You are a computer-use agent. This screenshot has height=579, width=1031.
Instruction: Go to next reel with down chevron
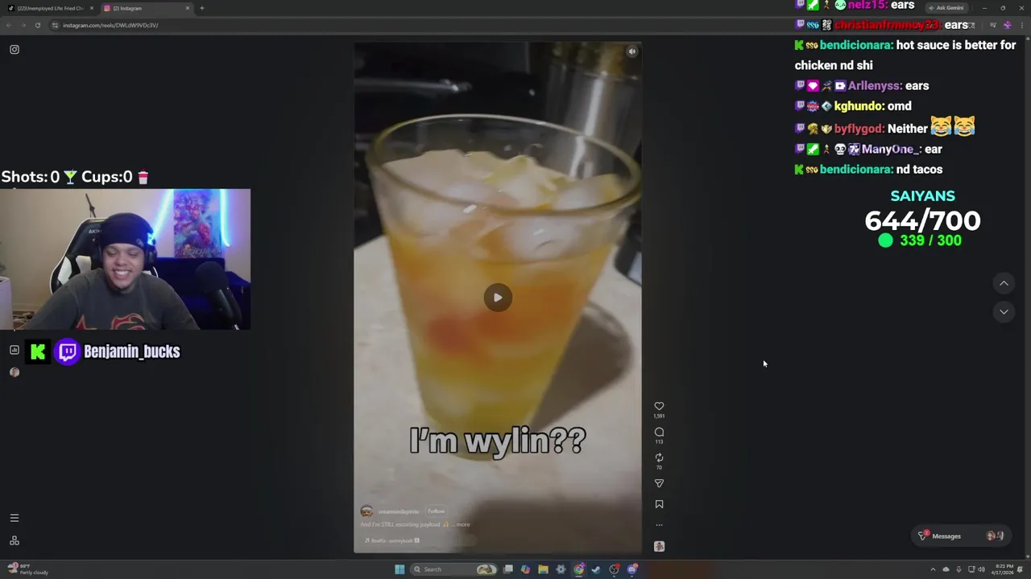tap(1004, 311)
